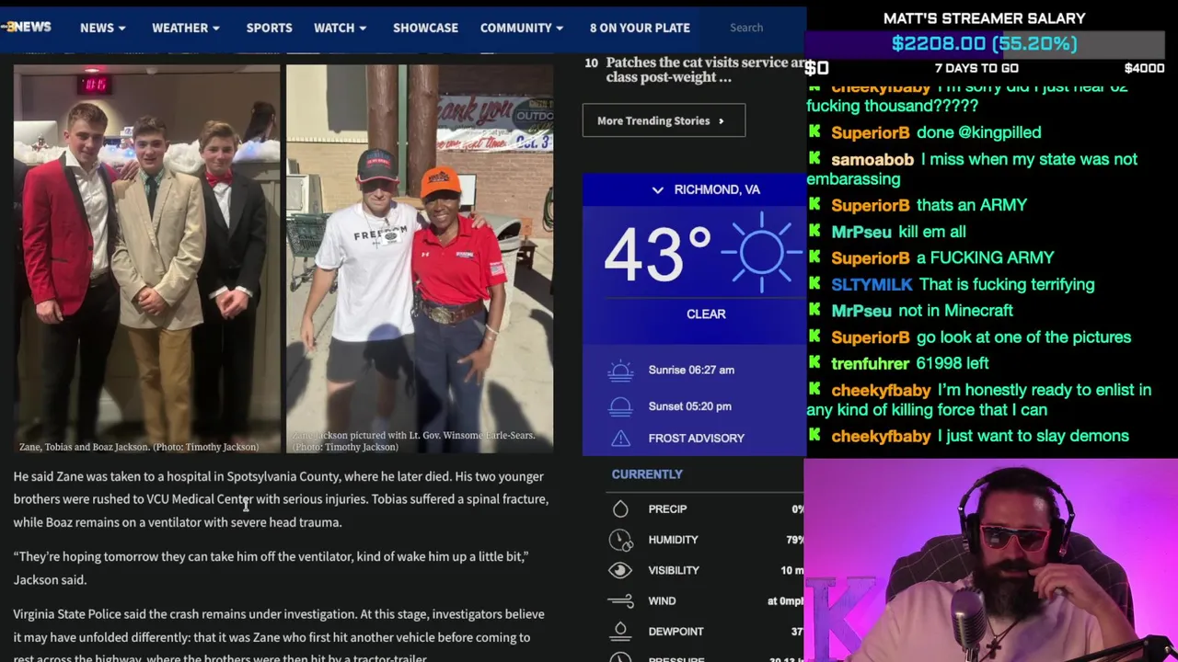This screenshot has height=662, width=1178.
Task: Select the username SLTYMILK in chat
Action: (872, 284)
